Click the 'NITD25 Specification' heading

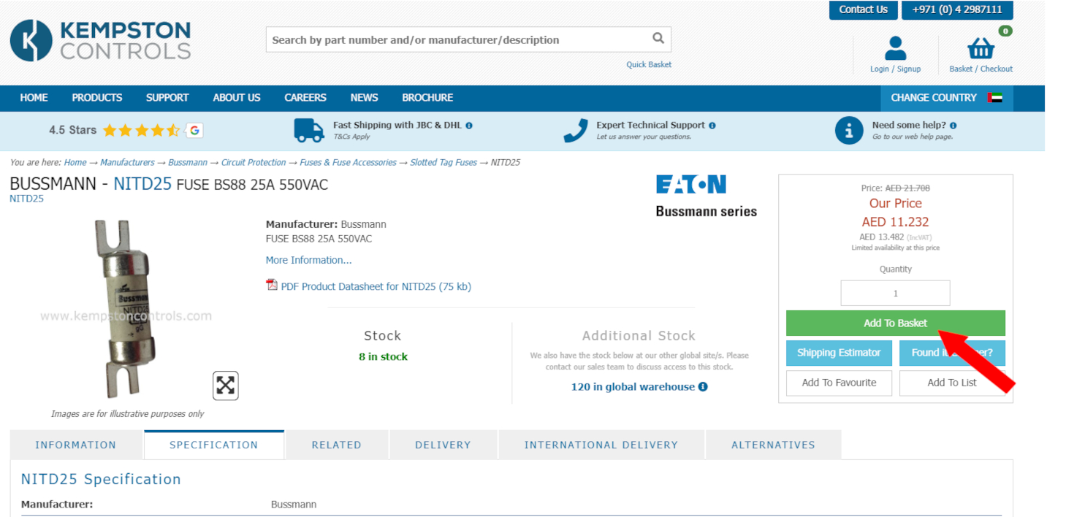101,480
